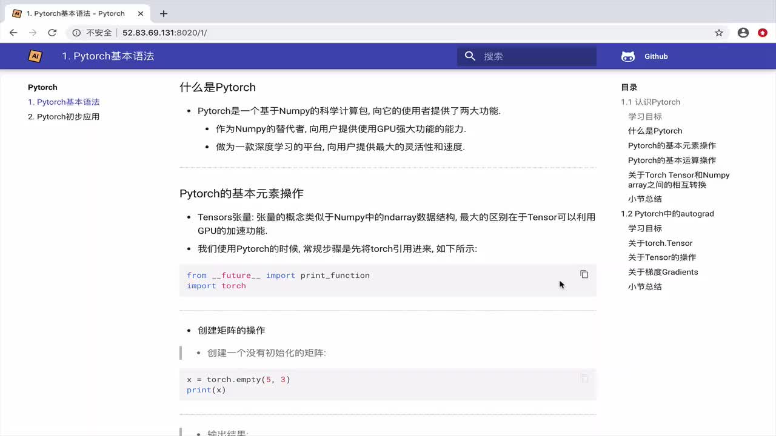This screenshot has height=436, width=776.
Task: Open the Chrome profile account menu
Action: (x=743, y=33)
